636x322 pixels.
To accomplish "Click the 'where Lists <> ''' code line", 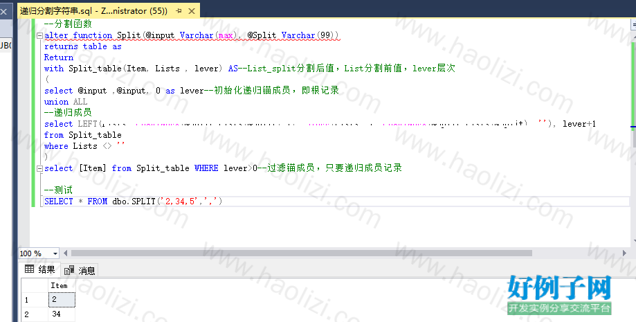I will 84,146.
